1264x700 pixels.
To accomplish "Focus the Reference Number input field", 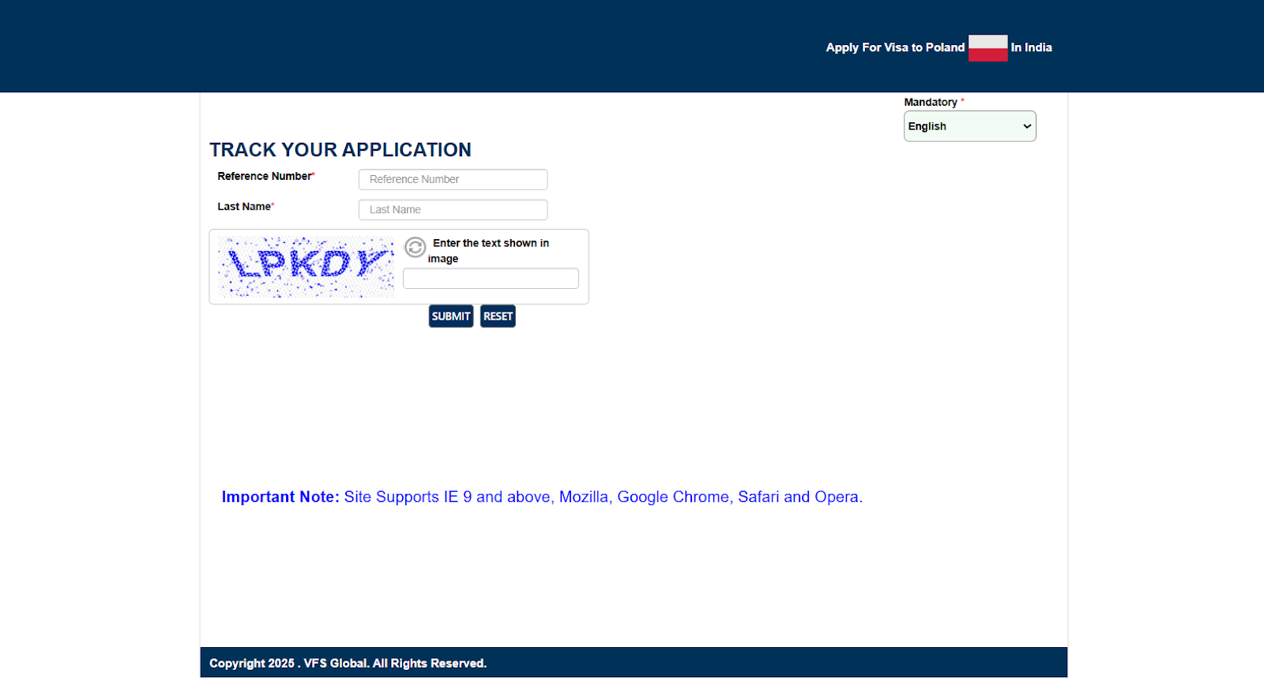I will pyautogui.click(x=453, y=179).
